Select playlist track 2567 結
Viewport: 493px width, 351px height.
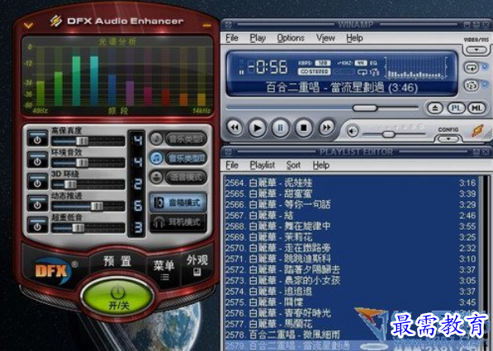point(351,216)
